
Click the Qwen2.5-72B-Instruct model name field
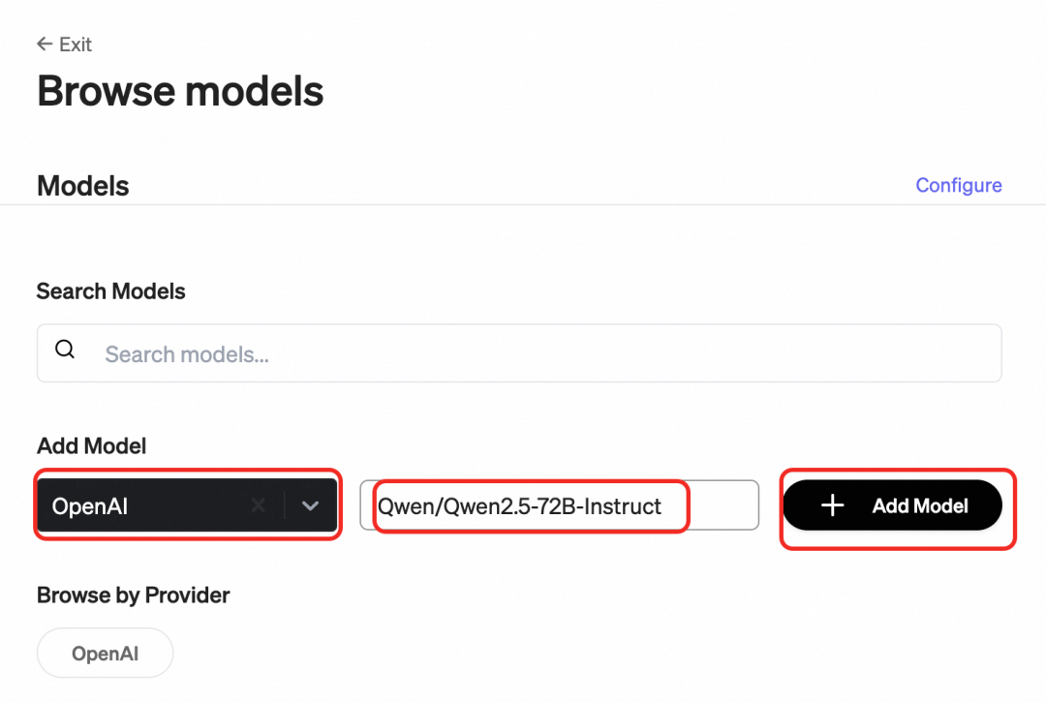pyautogui.click(x=528, y=504)
